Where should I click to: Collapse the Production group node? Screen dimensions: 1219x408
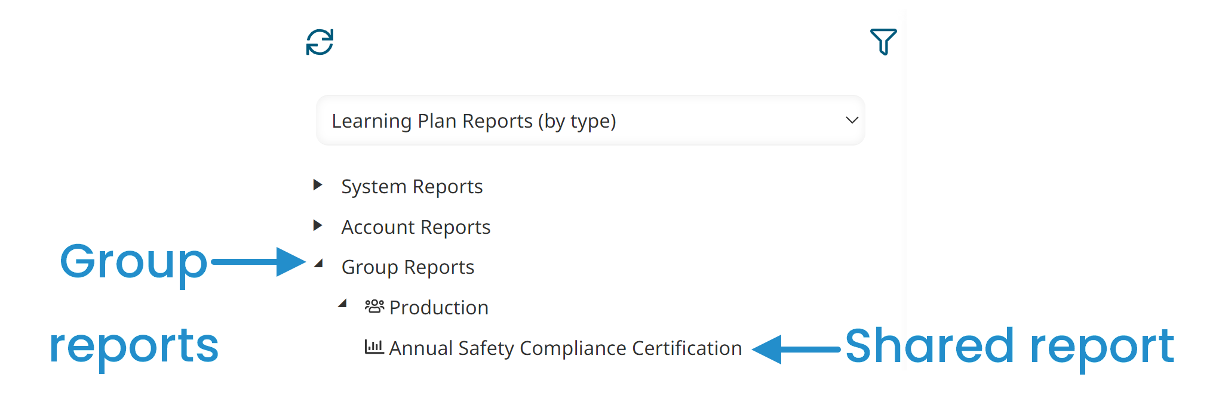(x=342, y=304)
